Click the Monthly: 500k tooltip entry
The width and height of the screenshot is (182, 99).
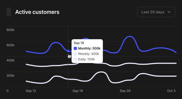[89, 48]
